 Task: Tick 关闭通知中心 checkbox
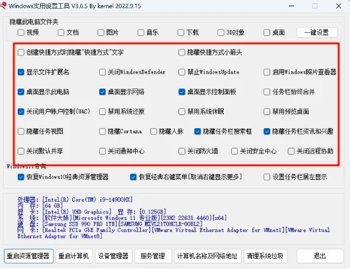coord(102,151)
